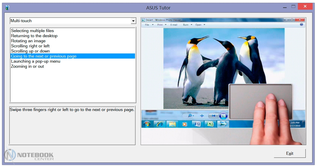The image size is (317, 167).
Task: Click the Excel icon in the preview taskbar
Action: (210, 124)
